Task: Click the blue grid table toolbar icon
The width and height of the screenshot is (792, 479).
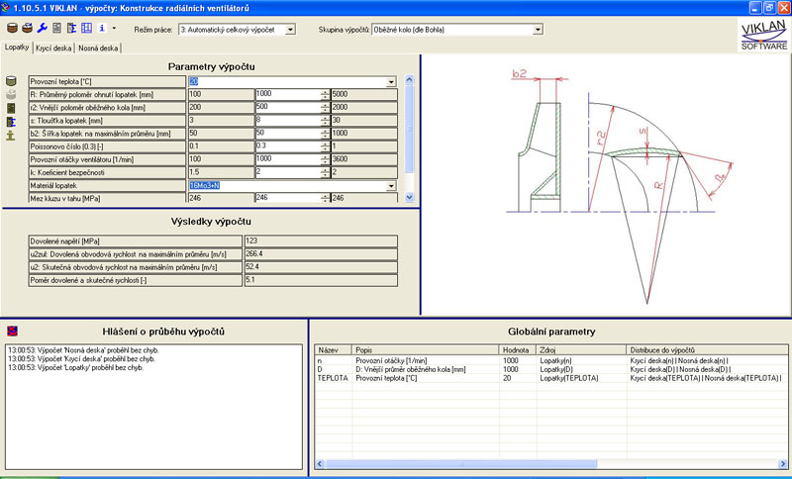Action: click(x=86, y=28)
